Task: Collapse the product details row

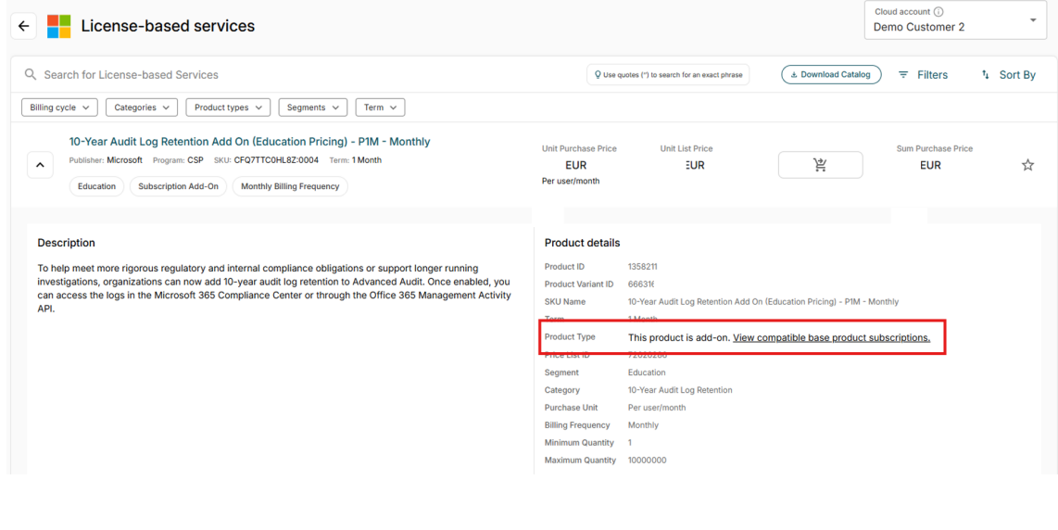Action: 40,165
